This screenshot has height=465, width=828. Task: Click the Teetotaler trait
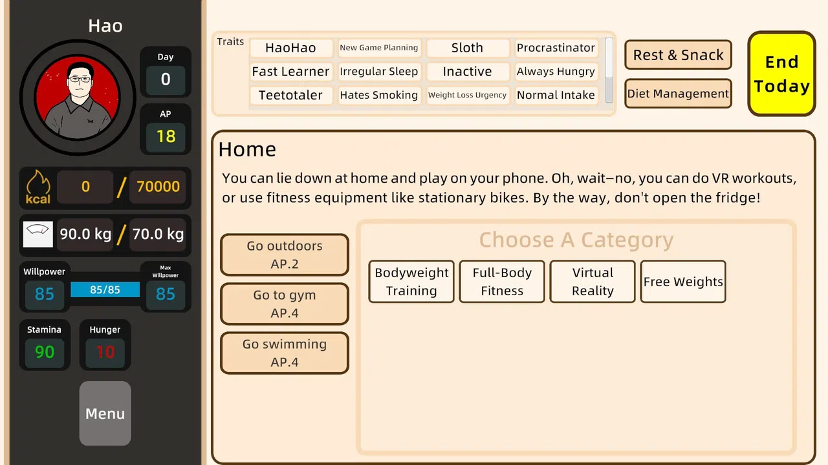(290, 95)
